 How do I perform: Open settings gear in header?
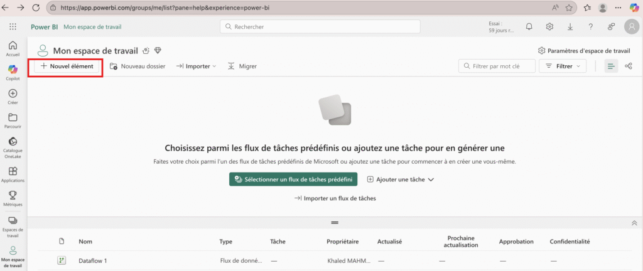pos(549,26)
